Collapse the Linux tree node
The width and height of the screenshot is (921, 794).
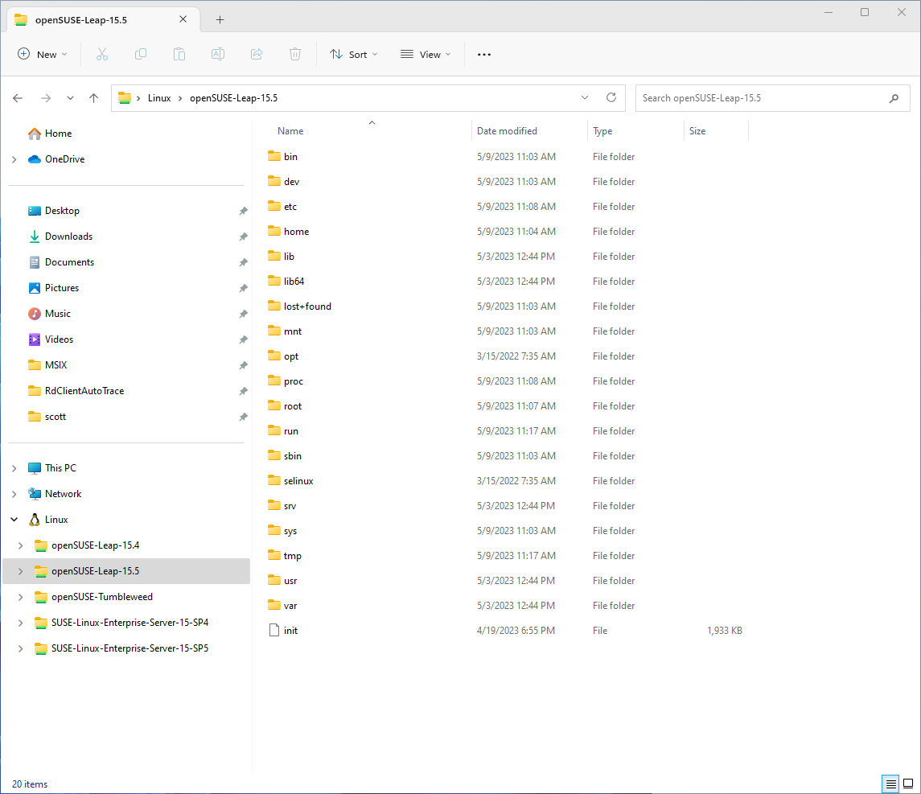point(14,520)
